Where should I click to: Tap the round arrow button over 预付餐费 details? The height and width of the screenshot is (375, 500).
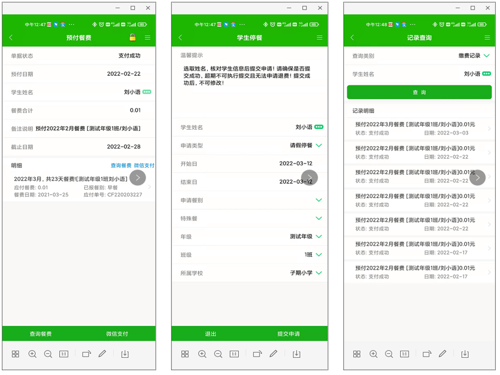coord(138,178)
